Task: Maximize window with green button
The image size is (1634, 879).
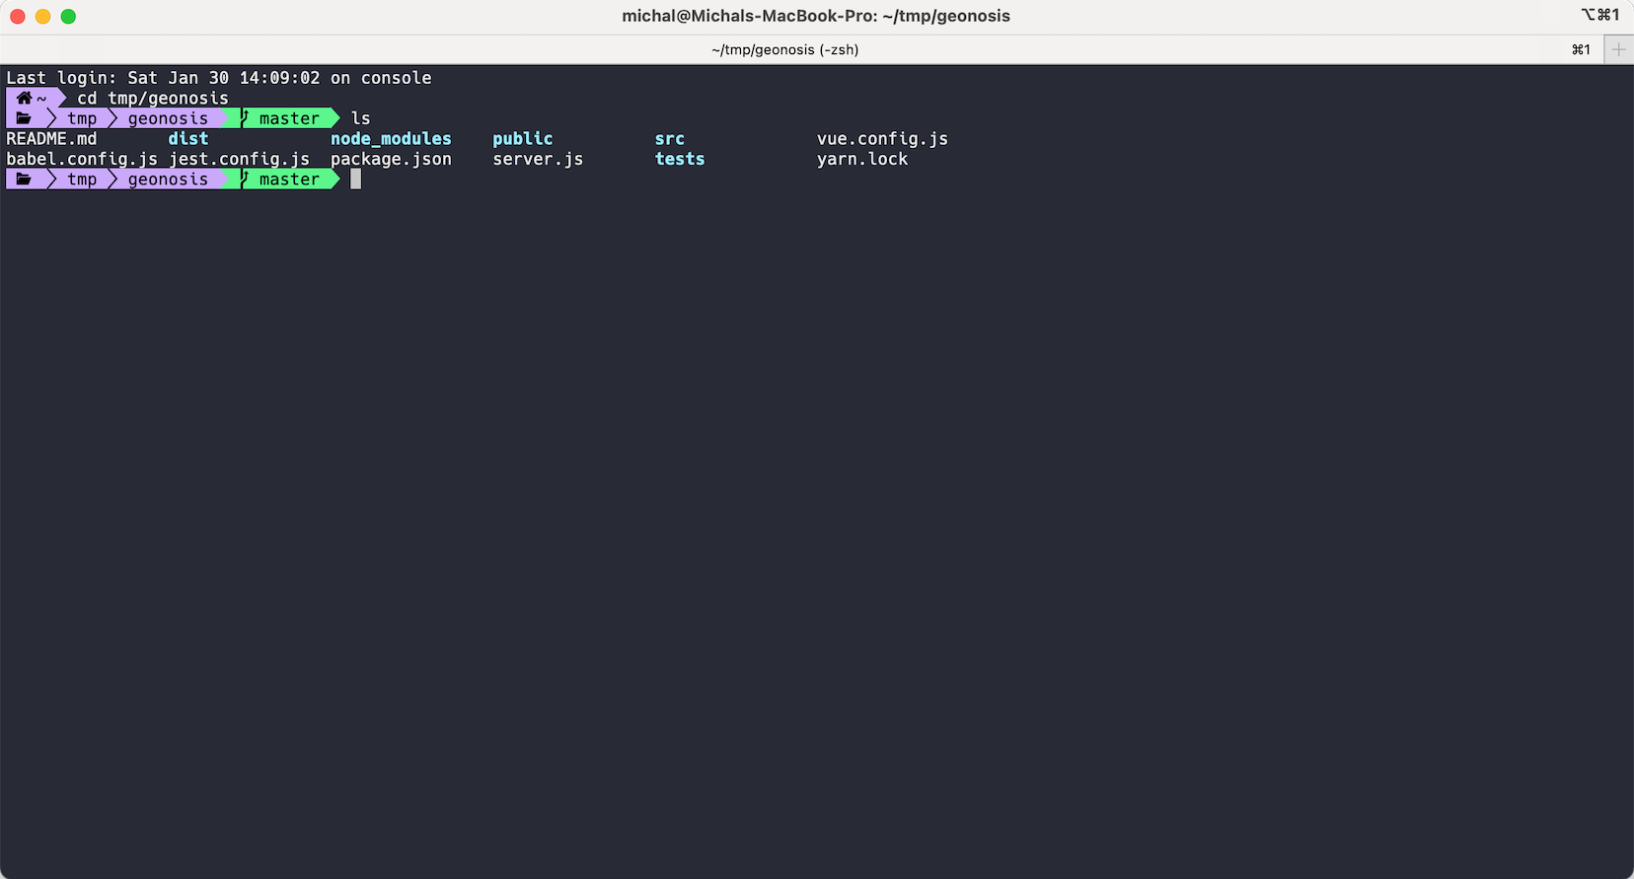Action: (68, 16)
